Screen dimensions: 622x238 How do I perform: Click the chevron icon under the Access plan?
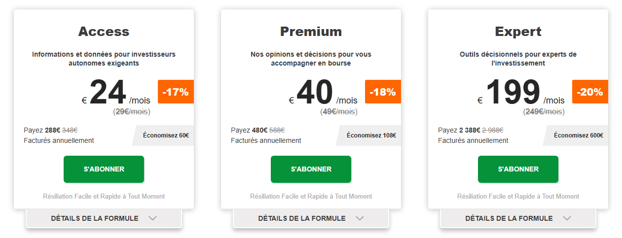(152, 218)
